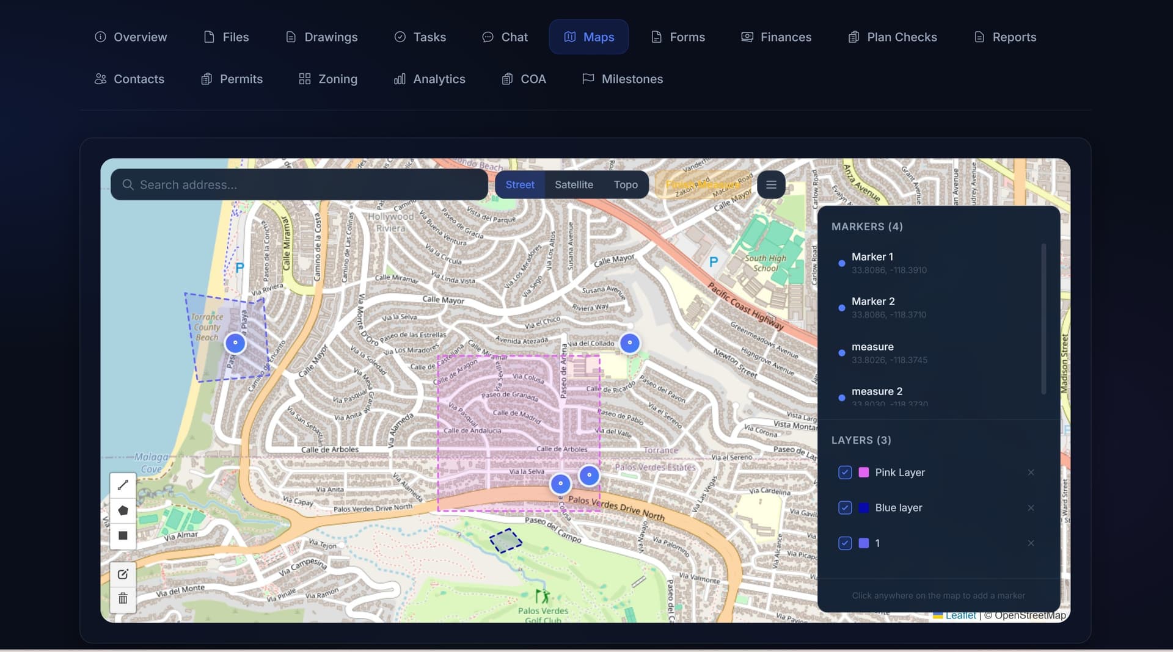Screen dimensions: 1173x652
Task: Toggle the Pink Layer visibility checkbox
Action: (x=845, y=473)
